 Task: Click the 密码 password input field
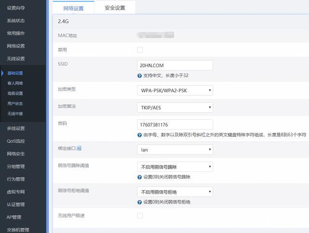pyautogui.click(x=175, y=124)
